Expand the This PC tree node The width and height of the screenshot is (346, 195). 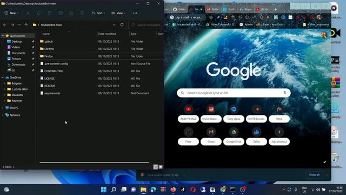(x=3, y=108)
